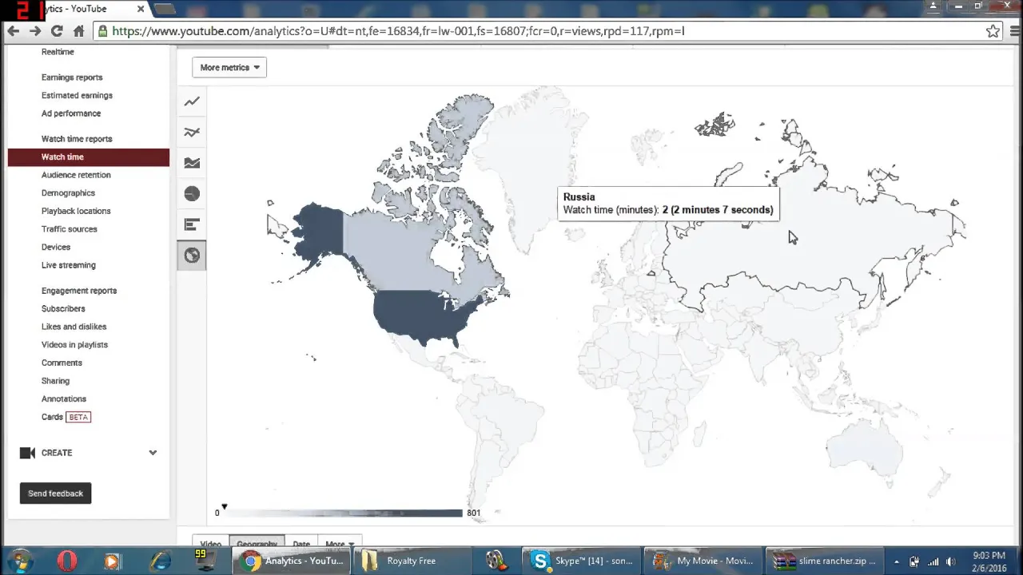Open the Annotations report
This screenshot has height=575, width=1023.
tap(64, 399)
